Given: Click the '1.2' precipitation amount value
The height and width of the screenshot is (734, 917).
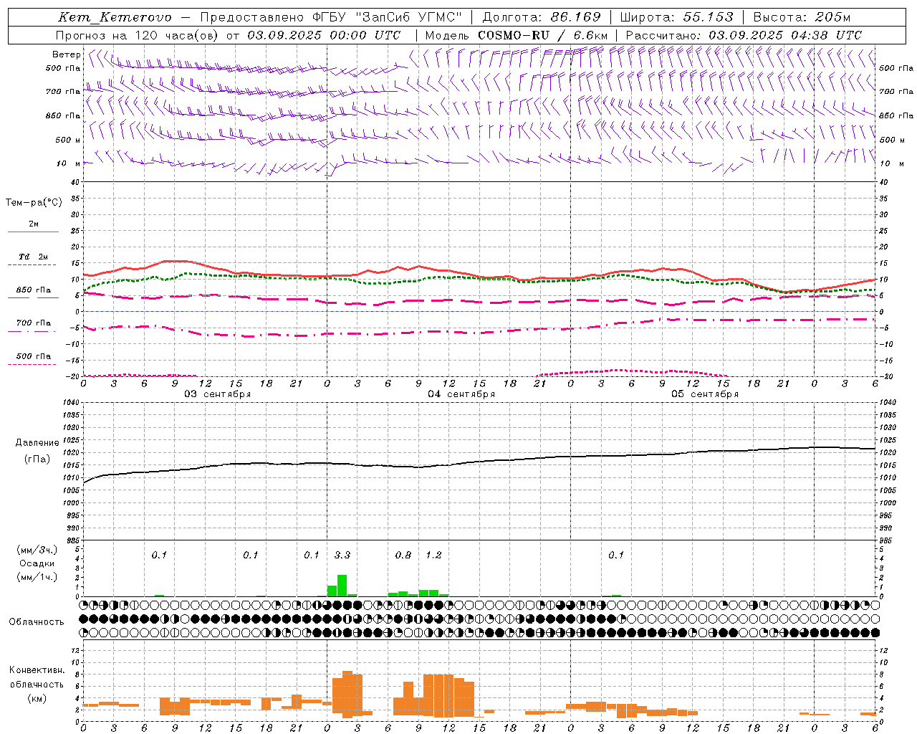Looking at the screenshot, I should [433, 555].
